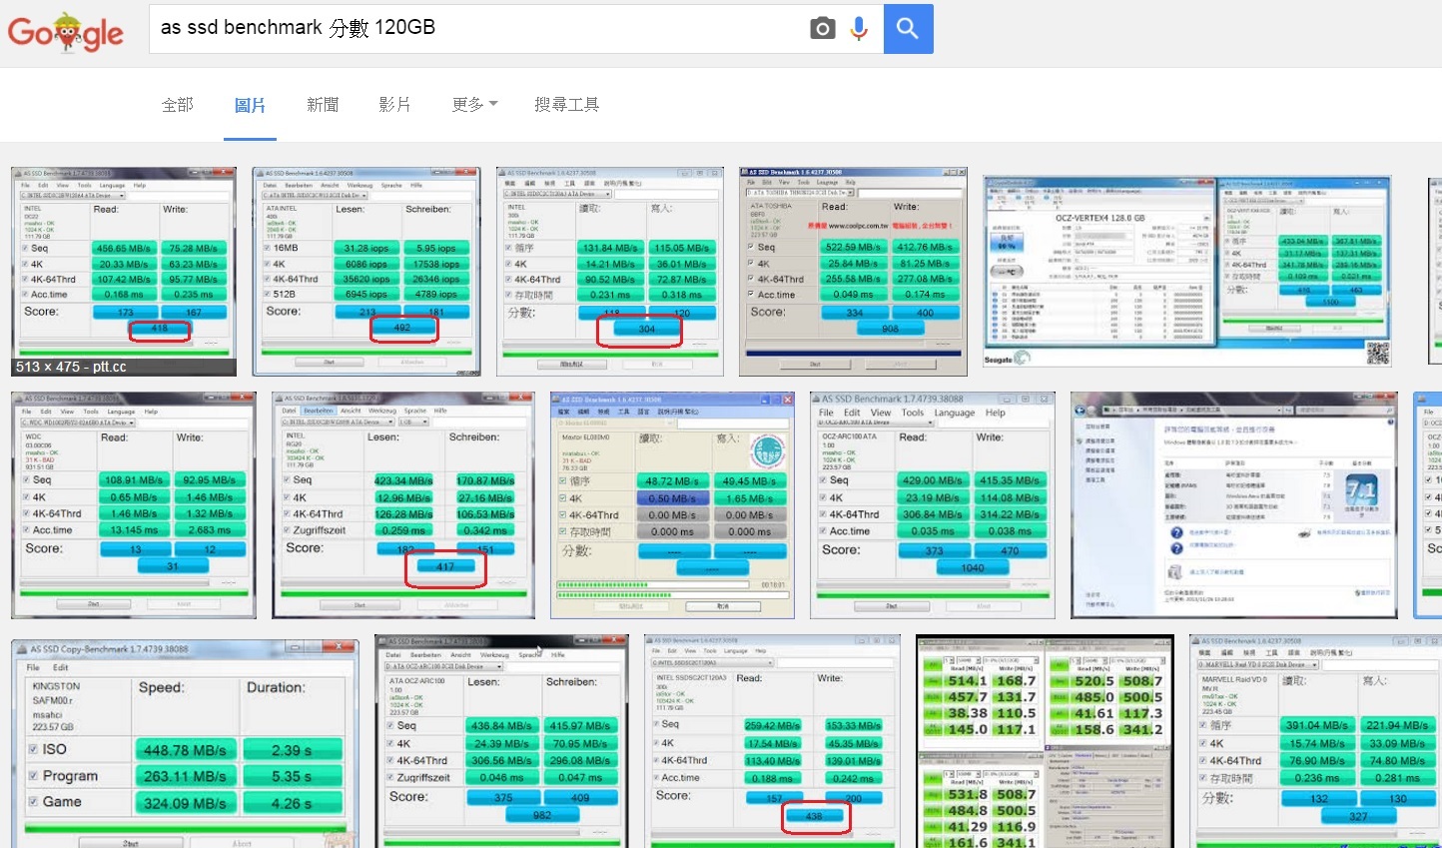The width and height of the screenshot is (1442, 848).
Task: Open German benchmark thumbnail scoring 492
Action: click(x=366, y=272)
